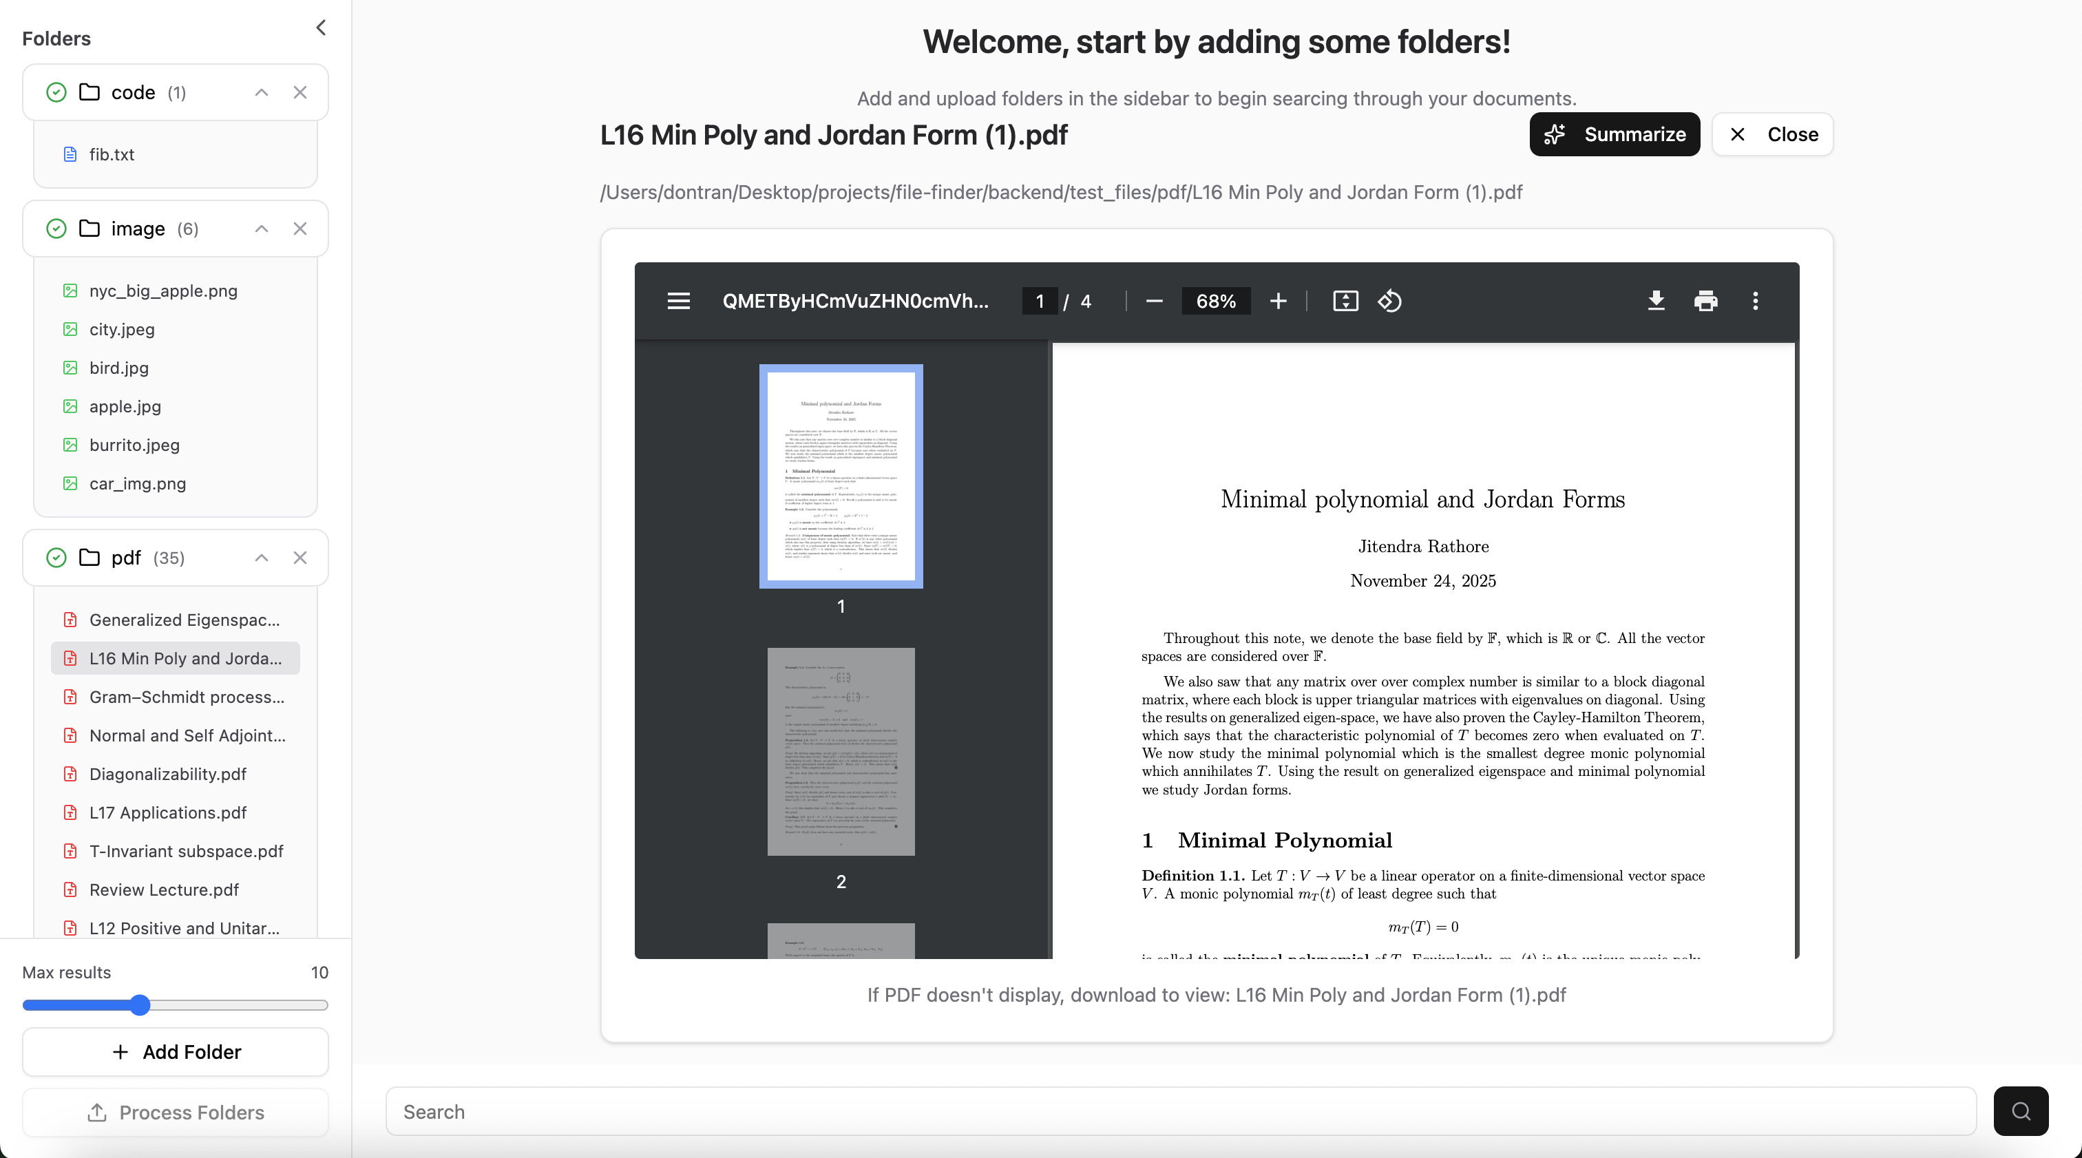Open Diagonalizability.pdf from the pdf list
Viewport: 2082px width, 1158px height.
click(x=167, y=774)
